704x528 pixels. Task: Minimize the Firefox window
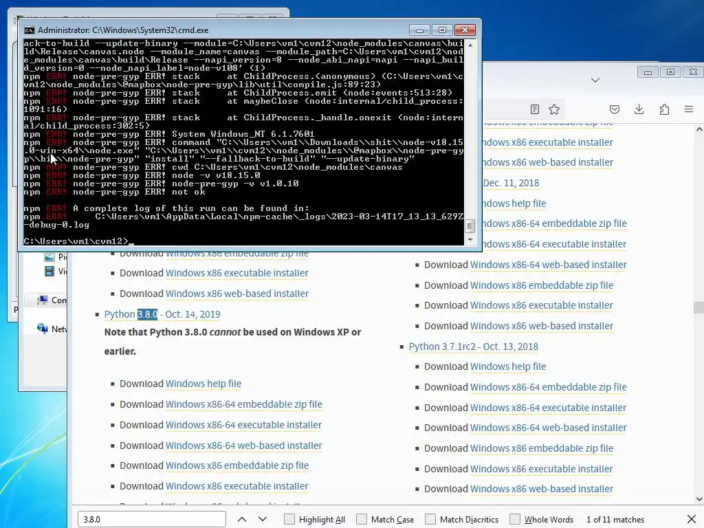coord(648,72)
